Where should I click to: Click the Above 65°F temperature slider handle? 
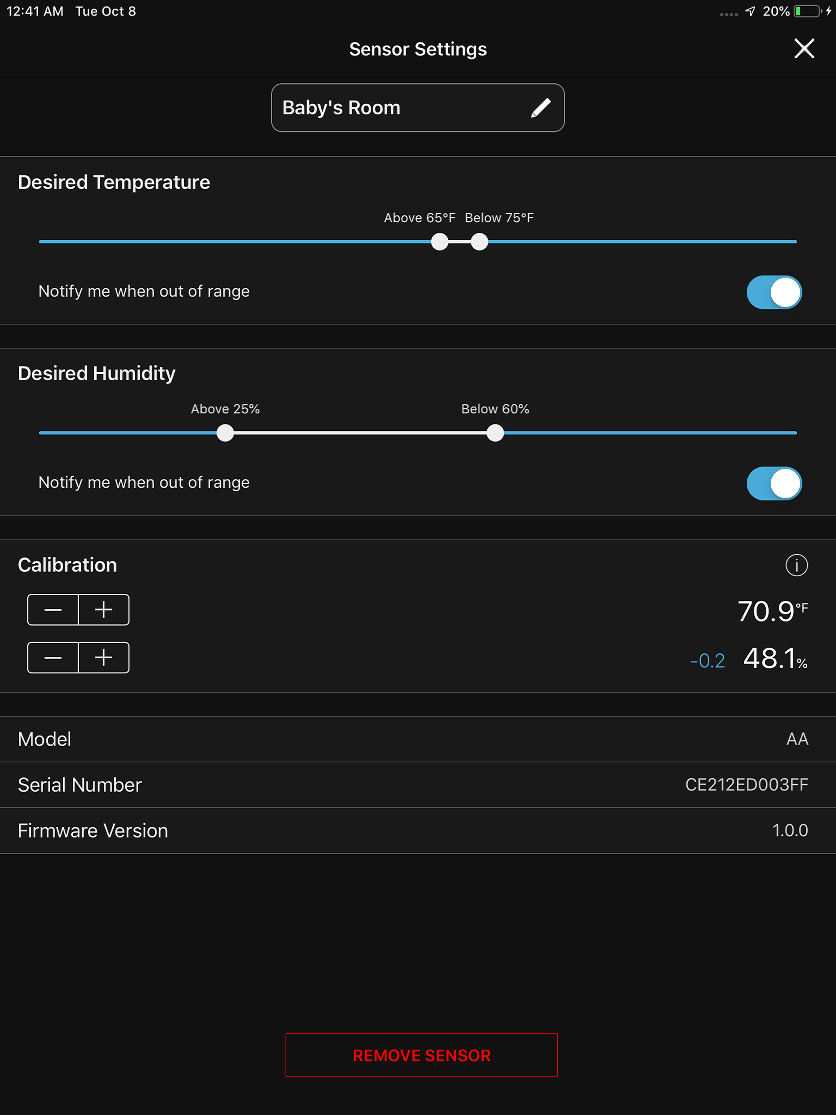[440, 242]
